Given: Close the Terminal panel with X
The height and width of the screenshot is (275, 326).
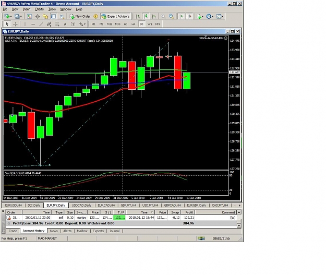Looking at the screenshot, I should (3, 211).
